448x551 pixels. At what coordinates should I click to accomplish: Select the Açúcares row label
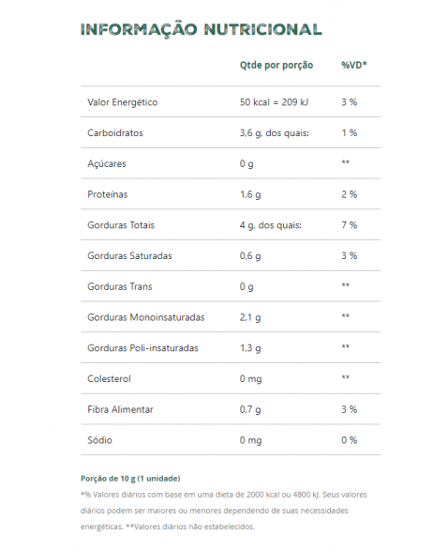point(106,163)
